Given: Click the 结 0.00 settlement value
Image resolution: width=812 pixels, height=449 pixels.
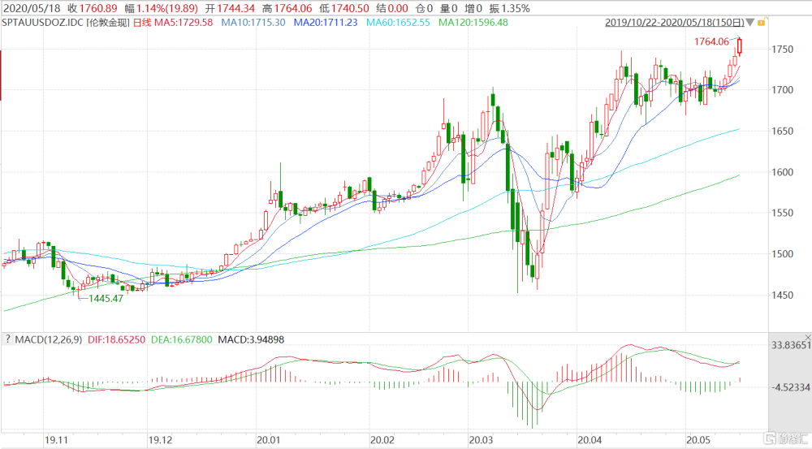Looking at the screenshot, I should pyautogui.click(x=391, y=8).
